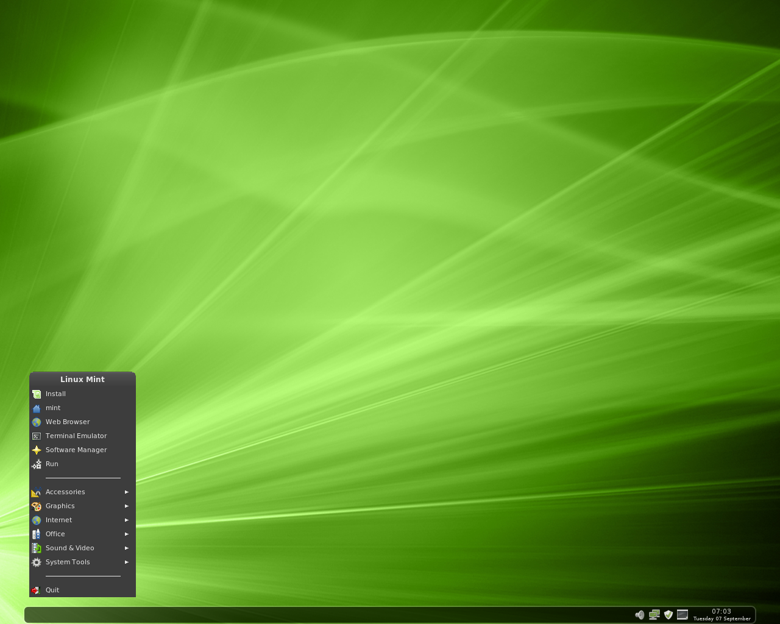The image size is (780, 624).
Task: Expand the Sound & Video submenu arrow
Action: click(x=127, y=548)
